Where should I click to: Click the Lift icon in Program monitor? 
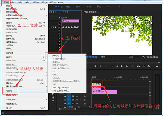click(138, 66)
